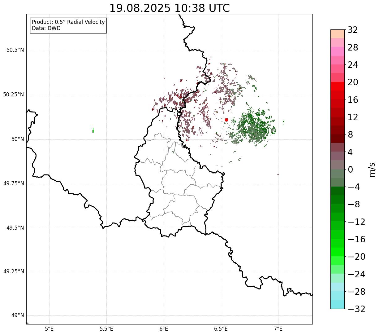Image resolution: width=379 pixels, height=335 pixels.
Task: Click the 6°E longitude label
Action: pos(164,329)
